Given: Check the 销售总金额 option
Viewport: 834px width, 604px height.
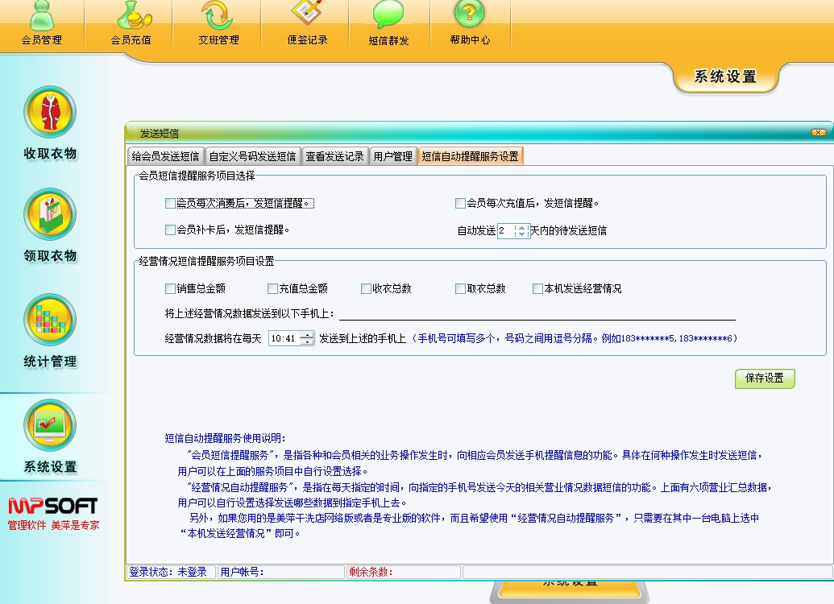Looking at the screenshot, I should pyautogui.click(x=170, y=288).
